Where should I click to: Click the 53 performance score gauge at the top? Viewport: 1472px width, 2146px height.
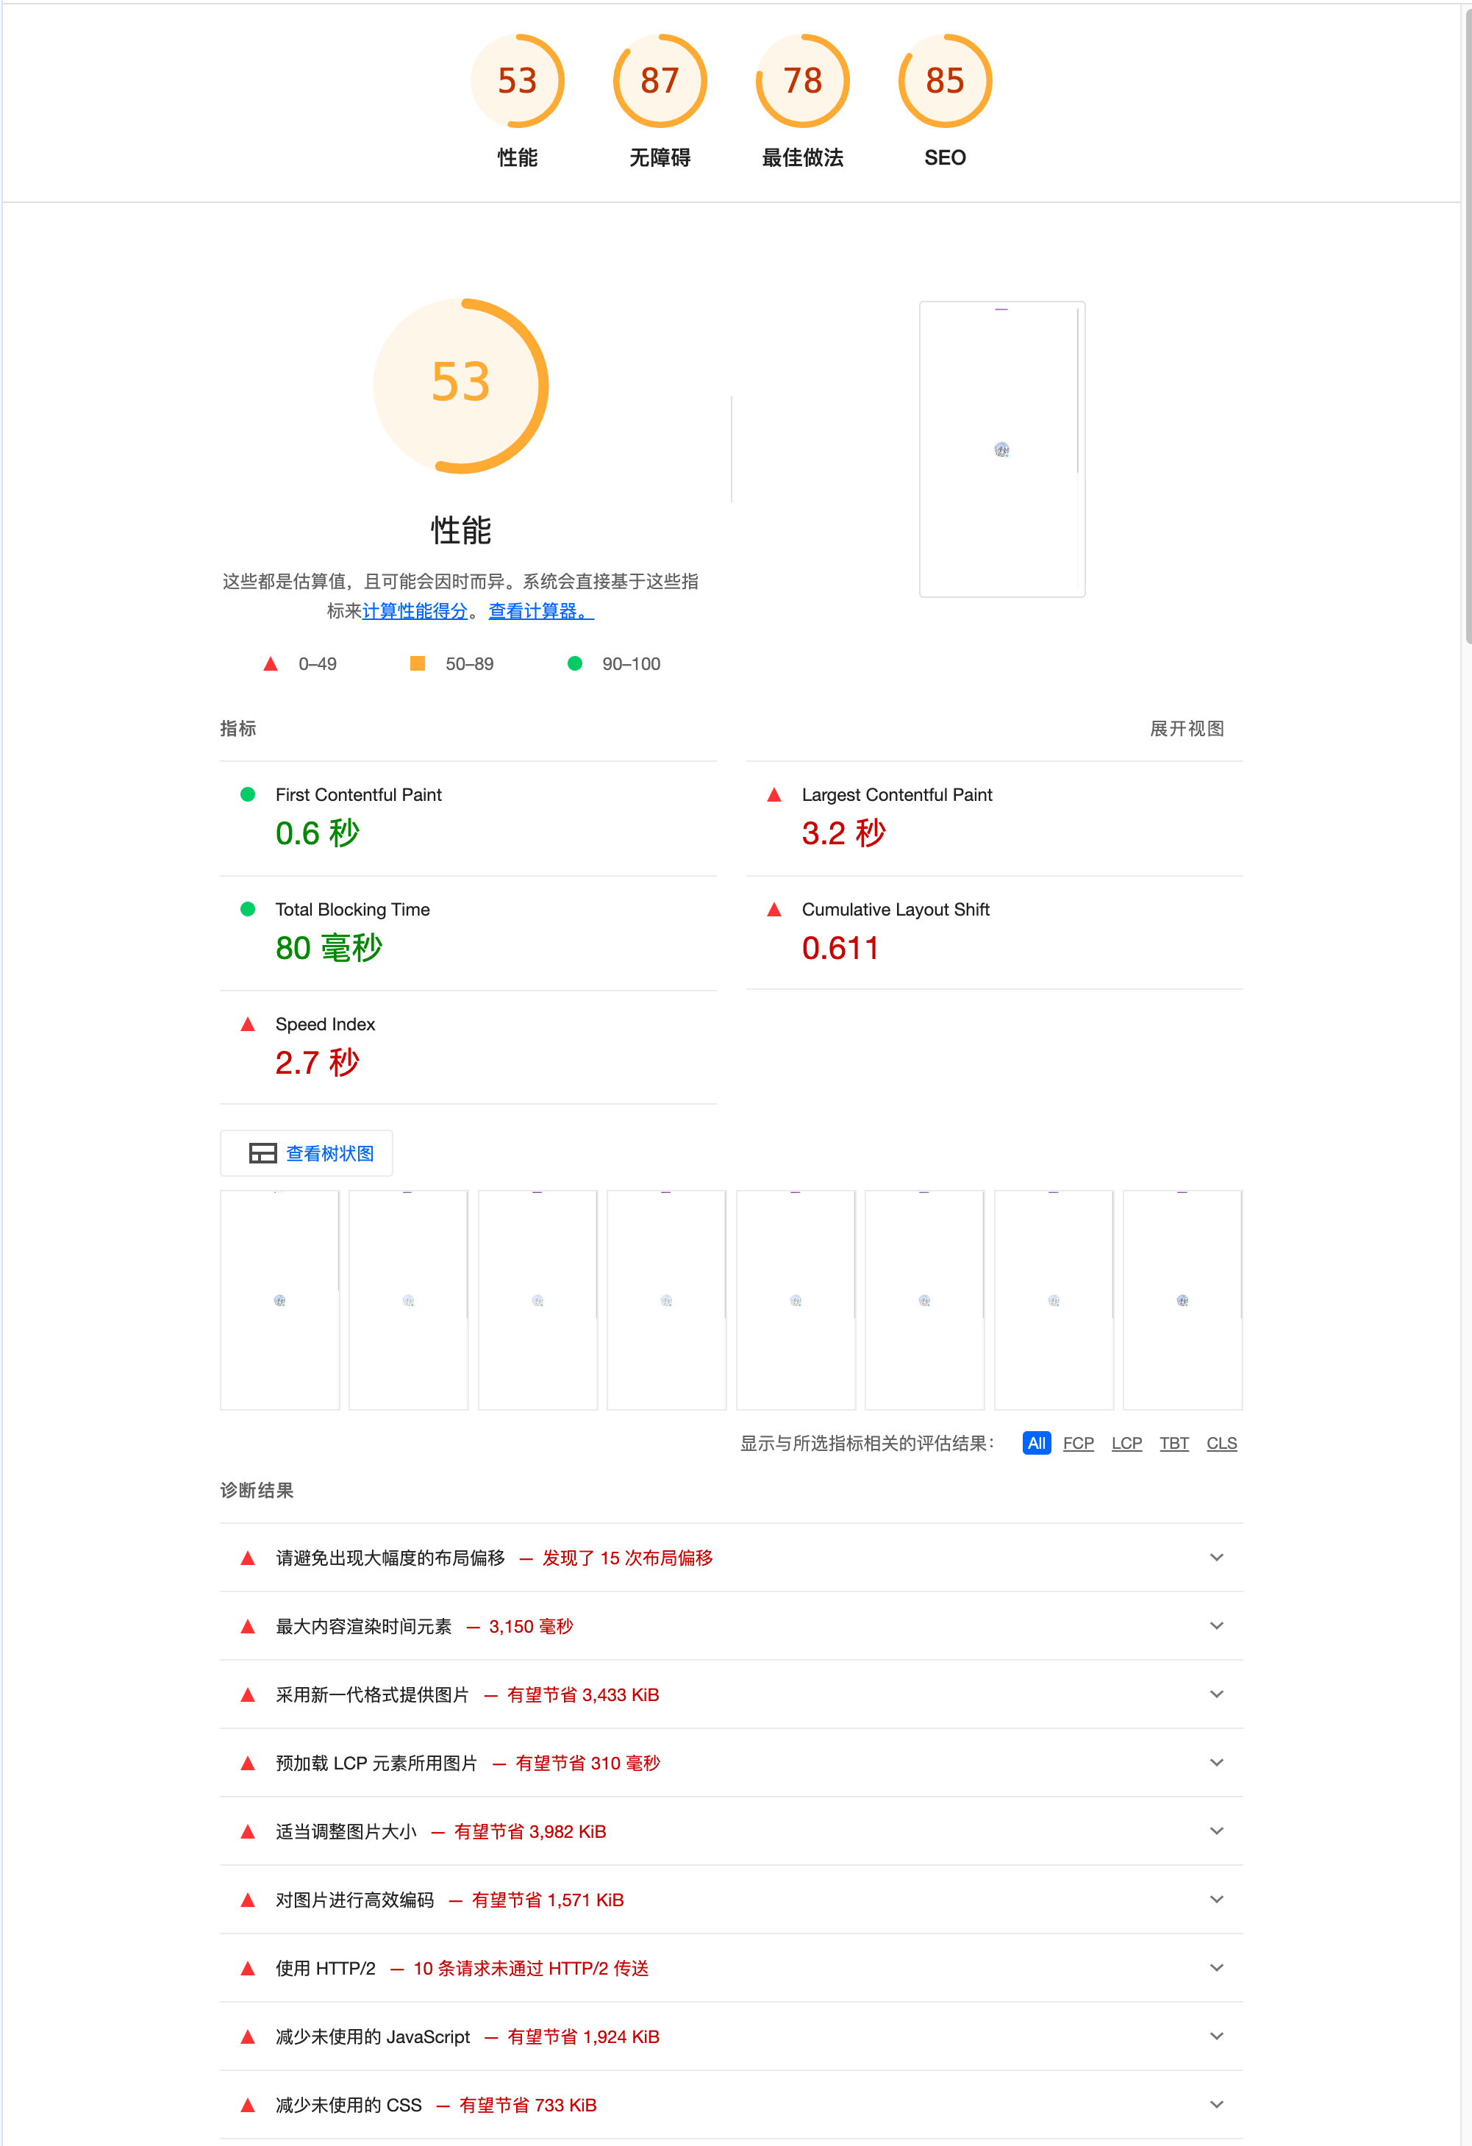click(x=517, y=81)
